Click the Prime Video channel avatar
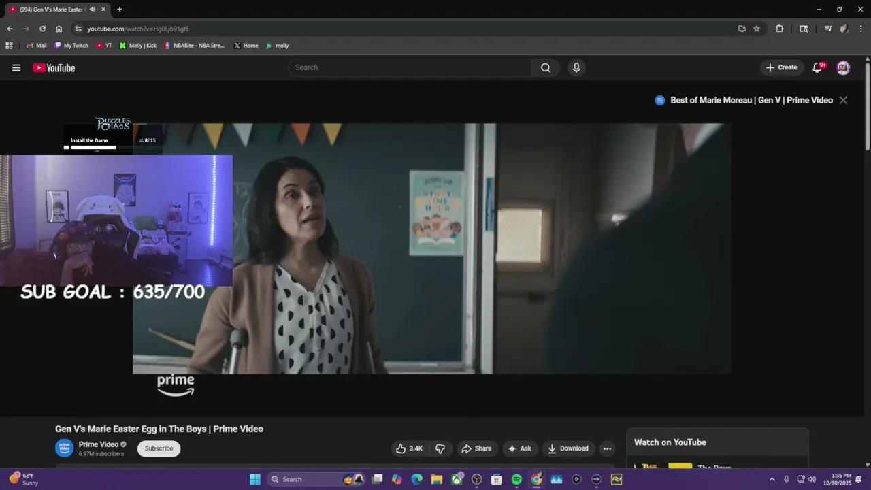This screenshot has height=490, width=871. (64, 448)
